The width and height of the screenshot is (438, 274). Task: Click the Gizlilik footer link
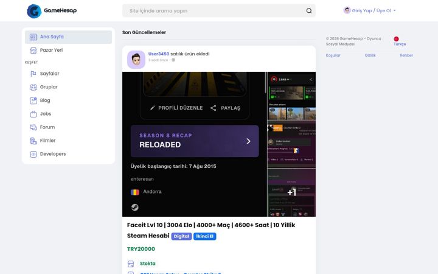[370, 55]
